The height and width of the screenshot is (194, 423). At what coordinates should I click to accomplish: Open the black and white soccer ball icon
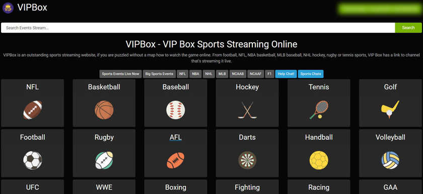click(x=33, y=160)
